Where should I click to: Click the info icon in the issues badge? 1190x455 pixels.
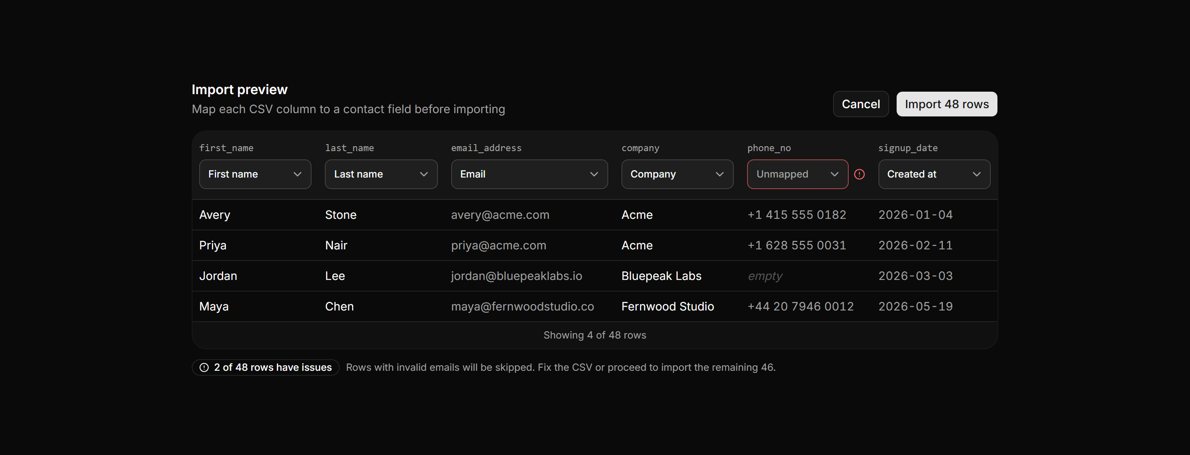[204, 367]
